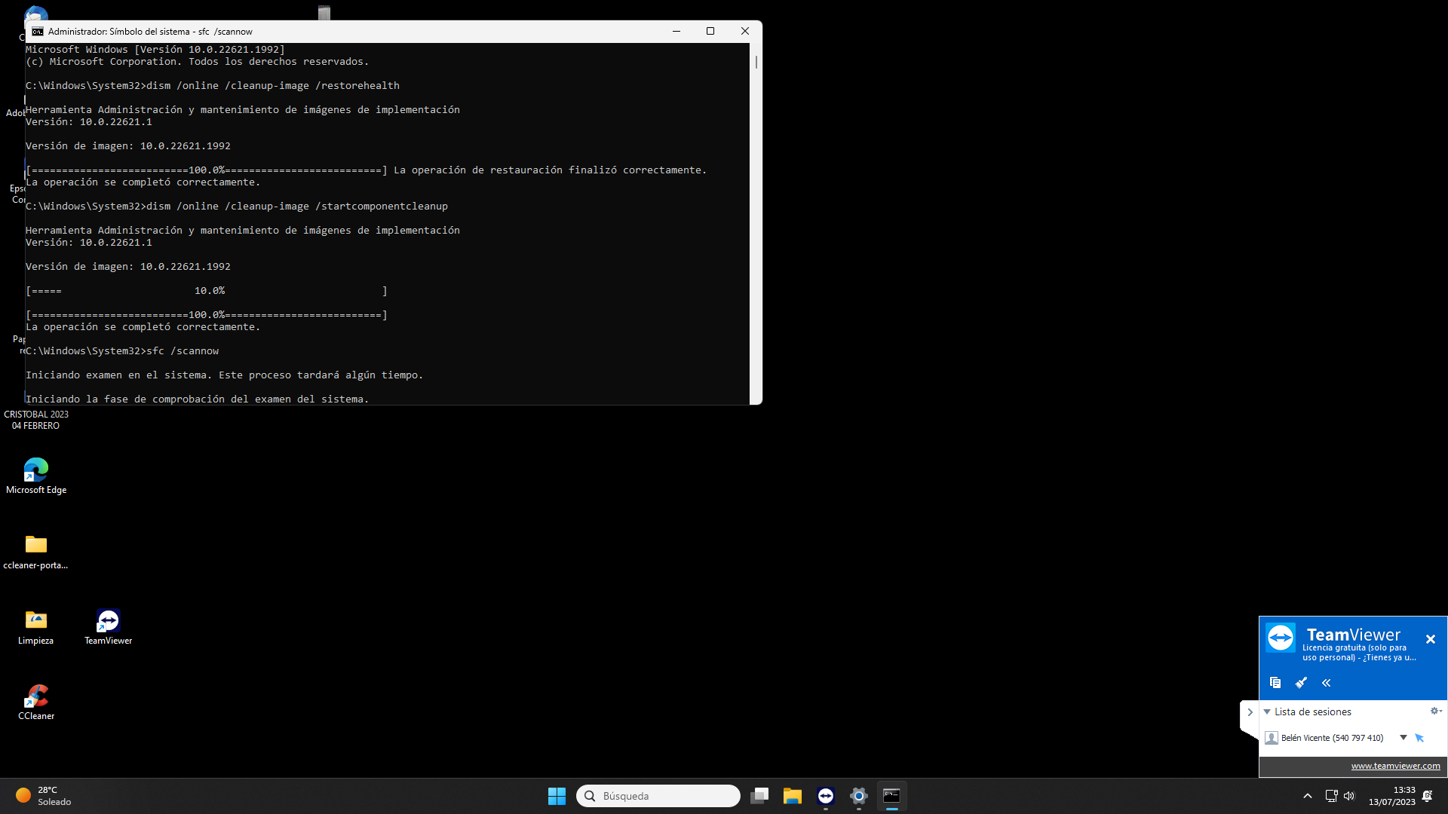Click the Windows Start button

click(x=557, y=796)
